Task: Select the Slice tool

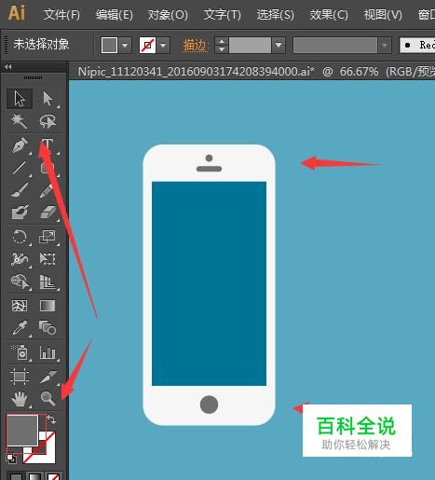Action: pyautogui.click(x=48, y=377)
